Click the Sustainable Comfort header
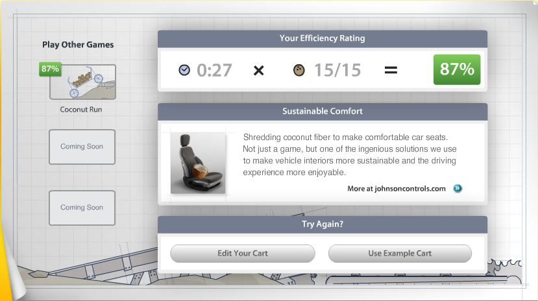This screenshot has width=538, height=301. [323, 112]
